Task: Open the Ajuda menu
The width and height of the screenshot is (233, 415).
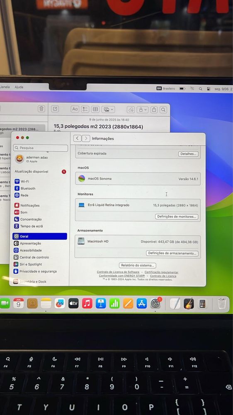Action: tap(19, 87)
